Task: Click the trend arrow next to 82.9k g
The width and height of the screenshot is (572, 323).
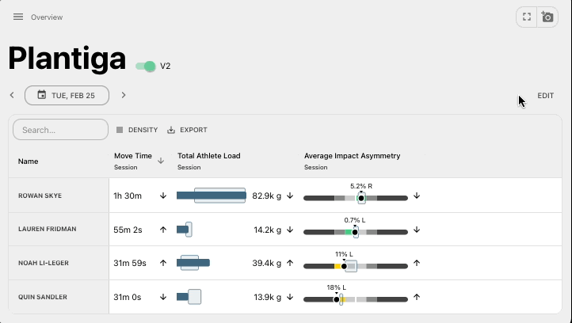Action: 290,196
